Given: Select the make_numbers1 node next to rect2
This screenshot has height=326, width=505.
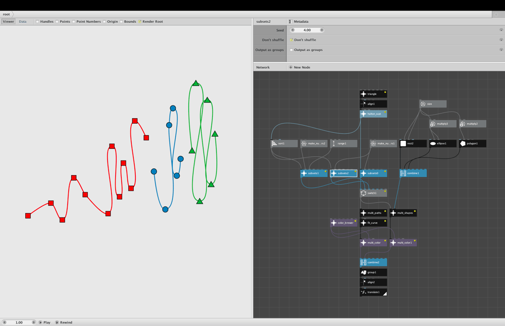Looking at the screenshot, I should click(x=383, y=143).
